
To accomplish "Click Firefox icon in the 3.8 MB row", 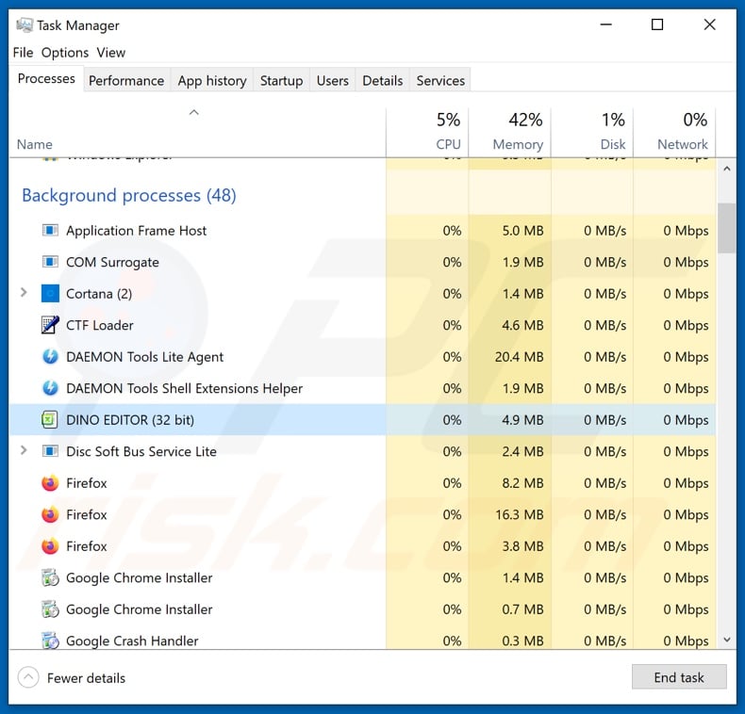I will coord(50,546).
